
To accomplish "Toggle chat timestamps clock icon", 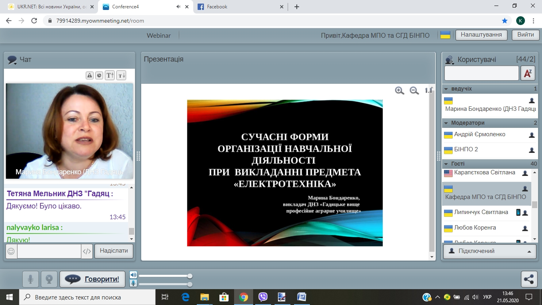I will point(99,75).
